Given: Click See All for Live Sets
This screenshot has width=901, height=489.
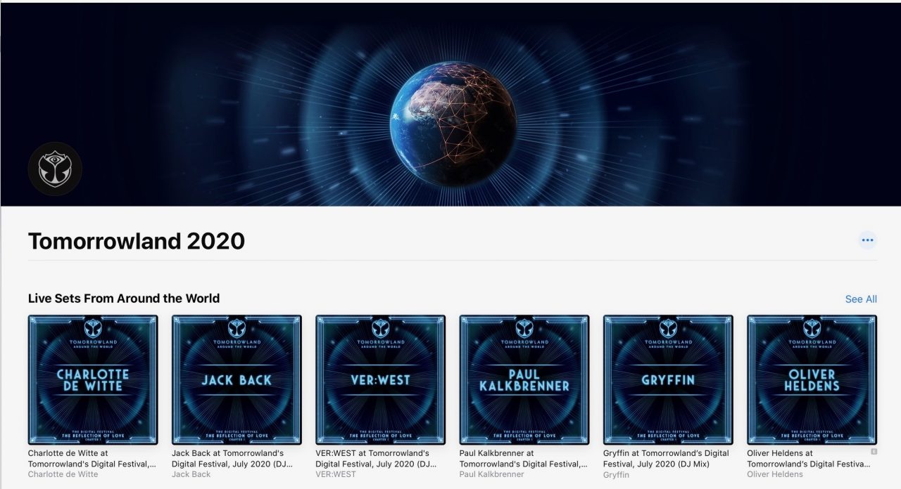Looking at the screenshot, I should coord(861,299).
